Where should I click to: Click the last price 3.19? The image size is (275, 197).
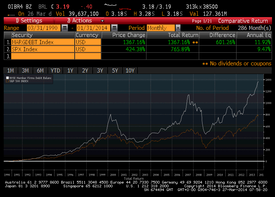(63, 7)
